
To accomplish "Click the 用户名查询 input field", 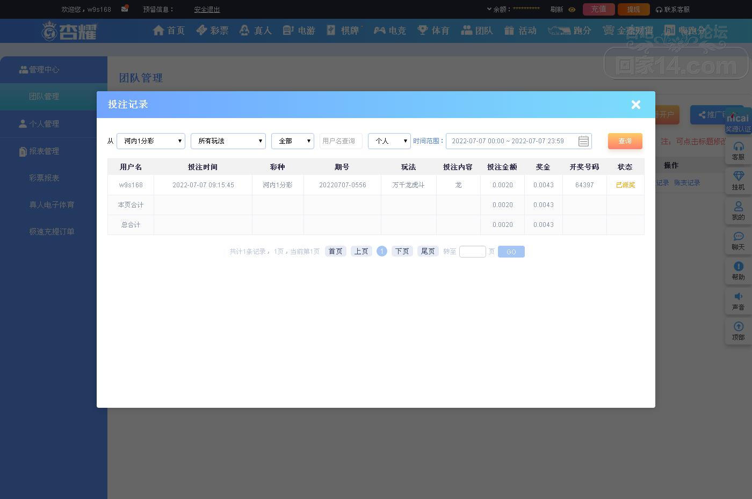I will 341,141.
